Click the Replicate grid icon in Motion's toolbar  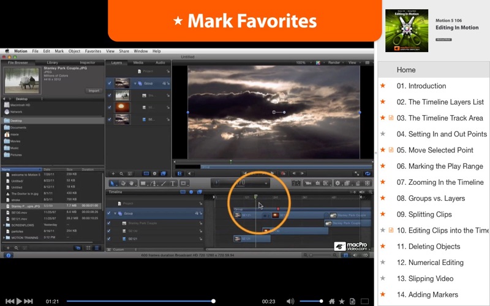(367, 183)
